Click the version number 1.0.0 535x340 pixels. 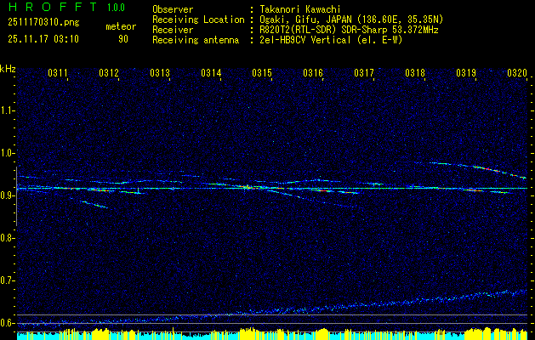(116, 7)
